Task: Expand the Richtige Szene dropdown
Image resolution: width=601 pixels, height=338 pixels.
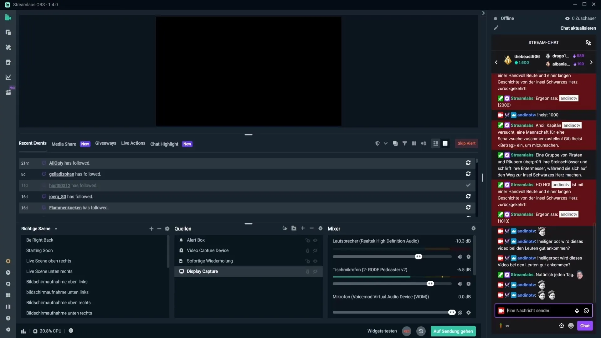Action: tap(56, 229)
